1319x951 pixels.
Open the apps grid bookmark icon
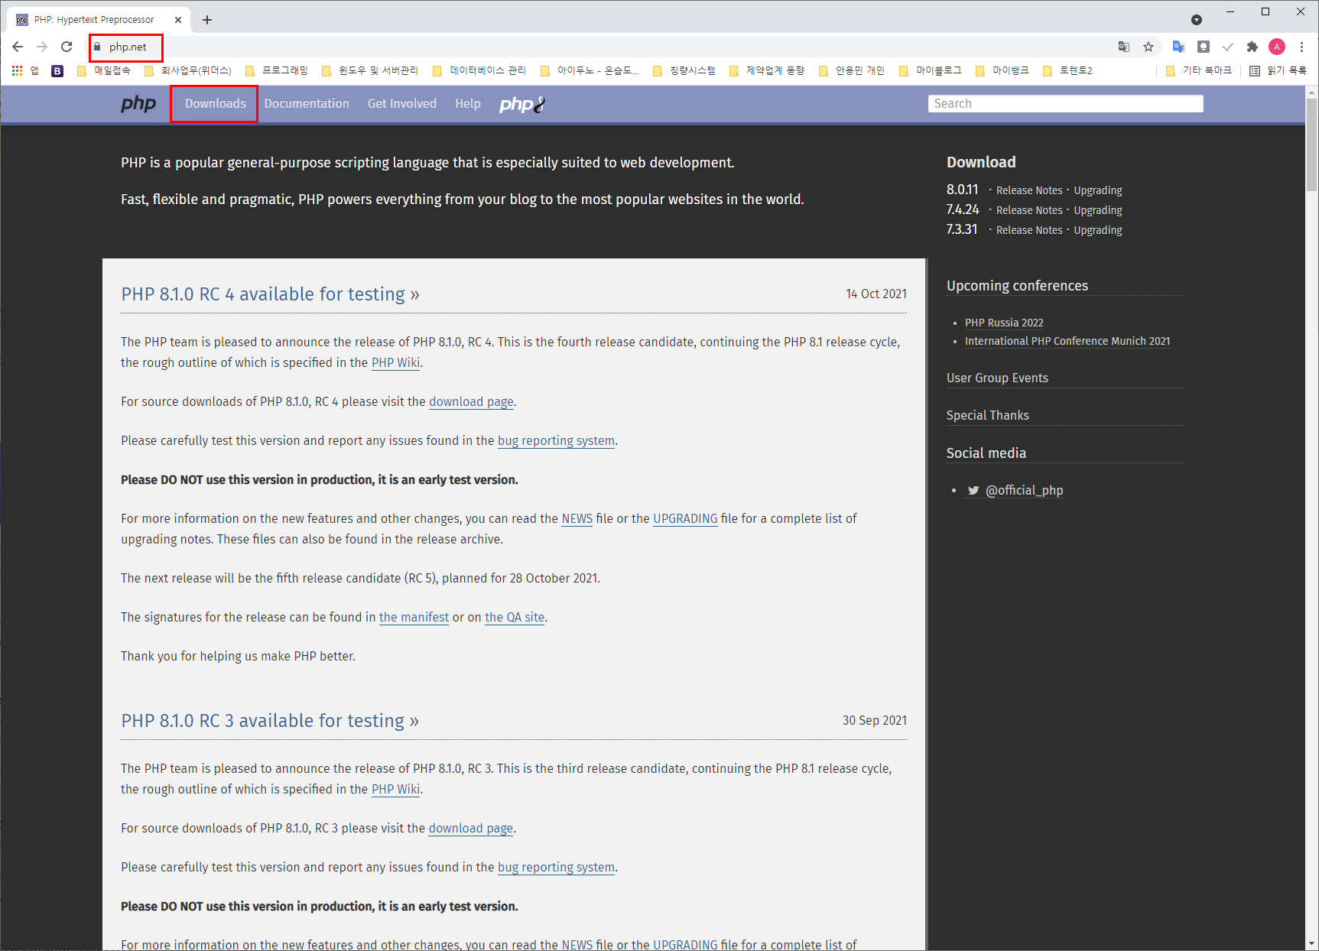17,70
